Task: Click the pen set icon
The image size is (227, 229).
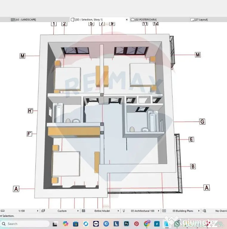Action: point(124,211)
